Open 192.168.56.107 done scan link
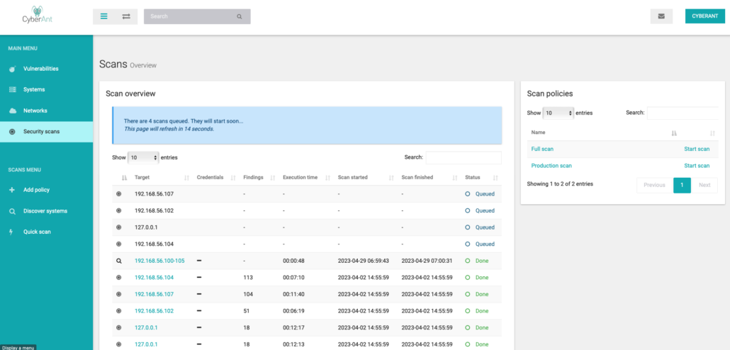Viewport: 730px width, 350px height. (x=154, y=294)
